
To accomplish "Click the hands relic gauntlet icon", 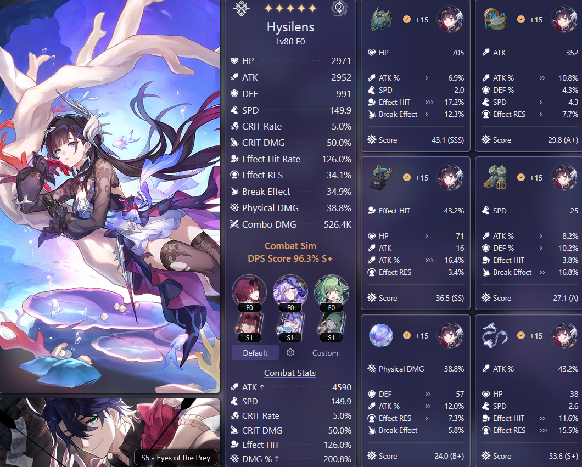I will pyautogui.click(x=495, y=19).
